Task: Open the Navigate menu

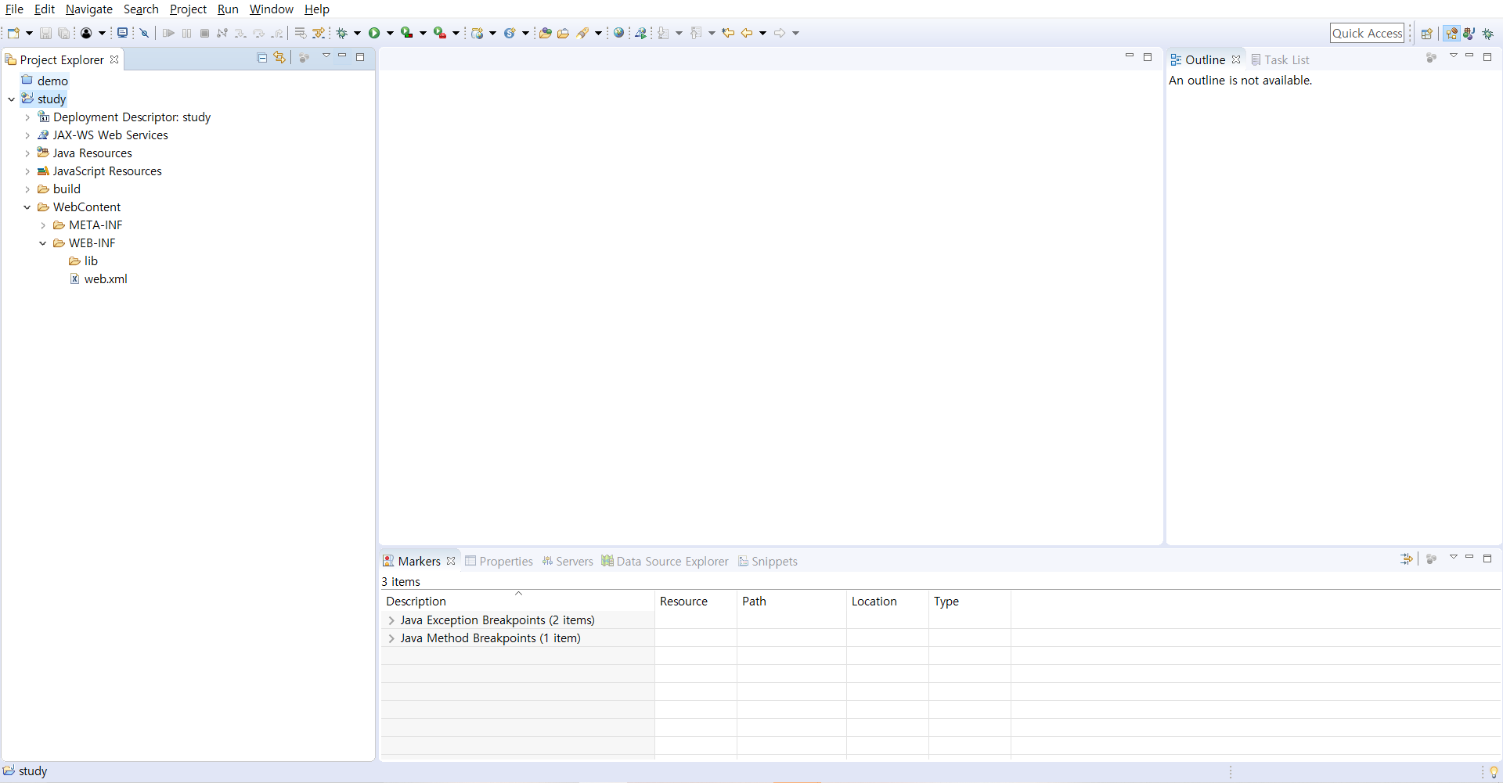Action: coord(89,9)
